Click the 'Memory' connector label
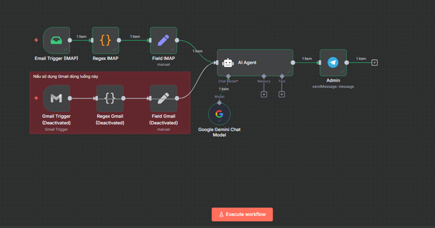This screenshot has height=228, width=435. click(264, 81)
